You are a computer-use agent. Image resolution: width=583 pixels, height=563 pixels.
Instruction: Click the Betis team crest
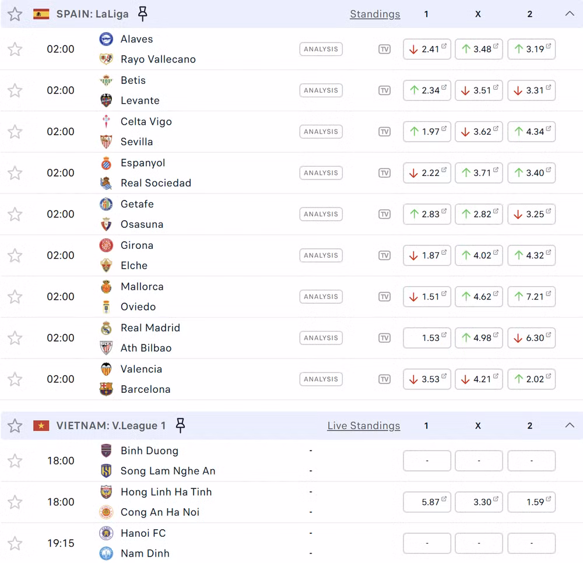tap(106, 80)
